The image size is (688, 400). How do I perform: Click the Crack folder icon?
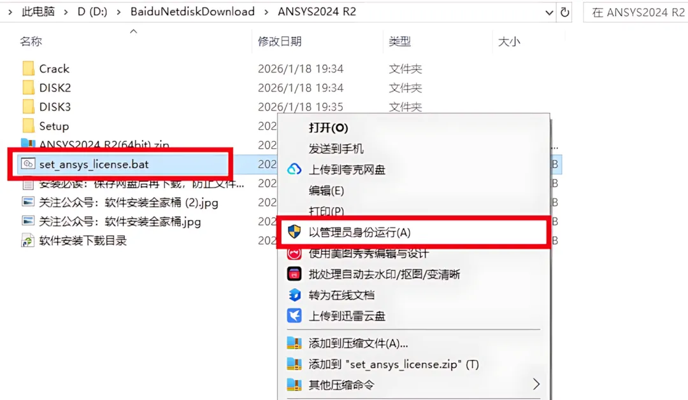click(28, 68)
